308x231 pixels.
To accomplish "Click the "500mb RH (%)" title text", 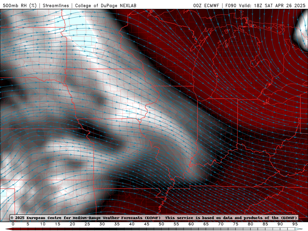I will (20, 5).
